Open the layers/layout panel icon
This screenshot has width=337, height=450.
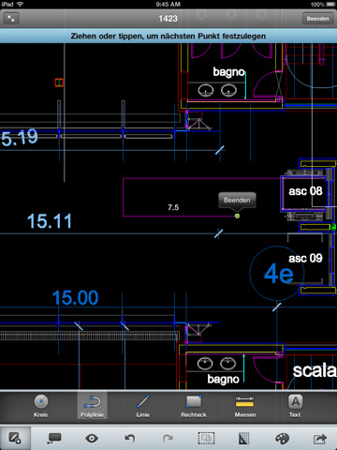pos(244,439)
